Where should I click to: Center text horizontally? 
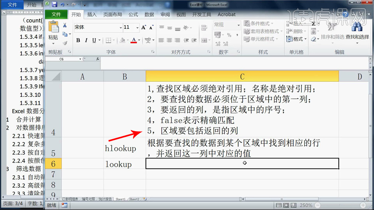[169, 40]
